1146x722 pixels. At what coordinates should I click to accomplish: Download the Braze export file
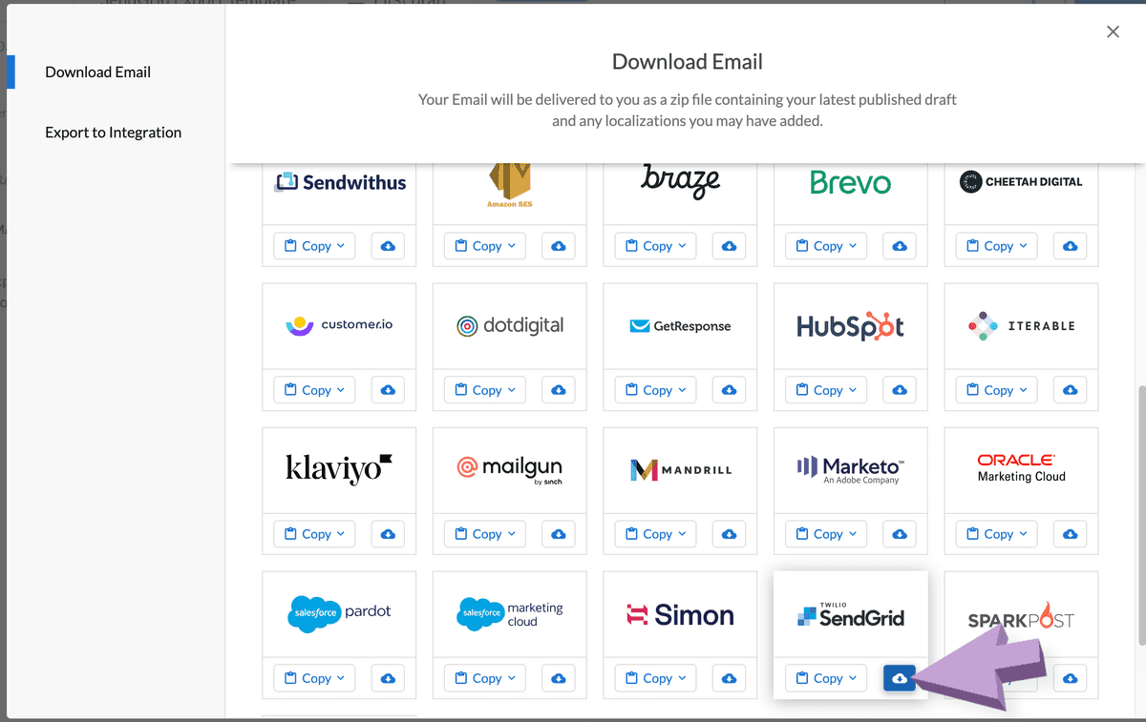point(729,246)
